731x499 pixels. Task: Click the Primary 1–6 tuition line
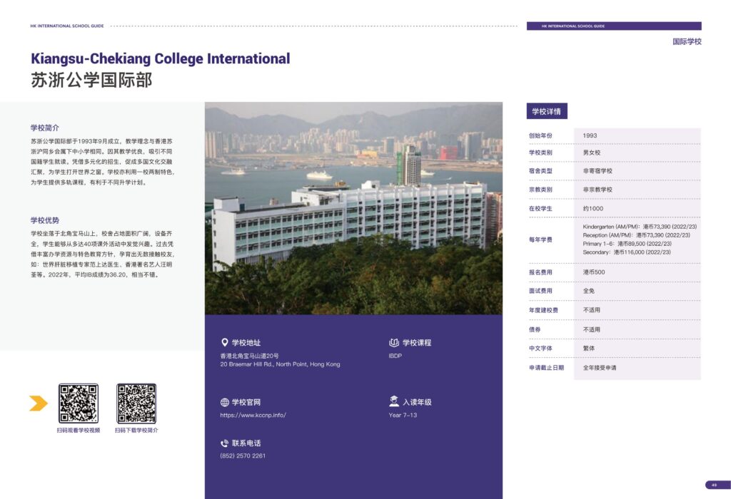tap(627, 244)
